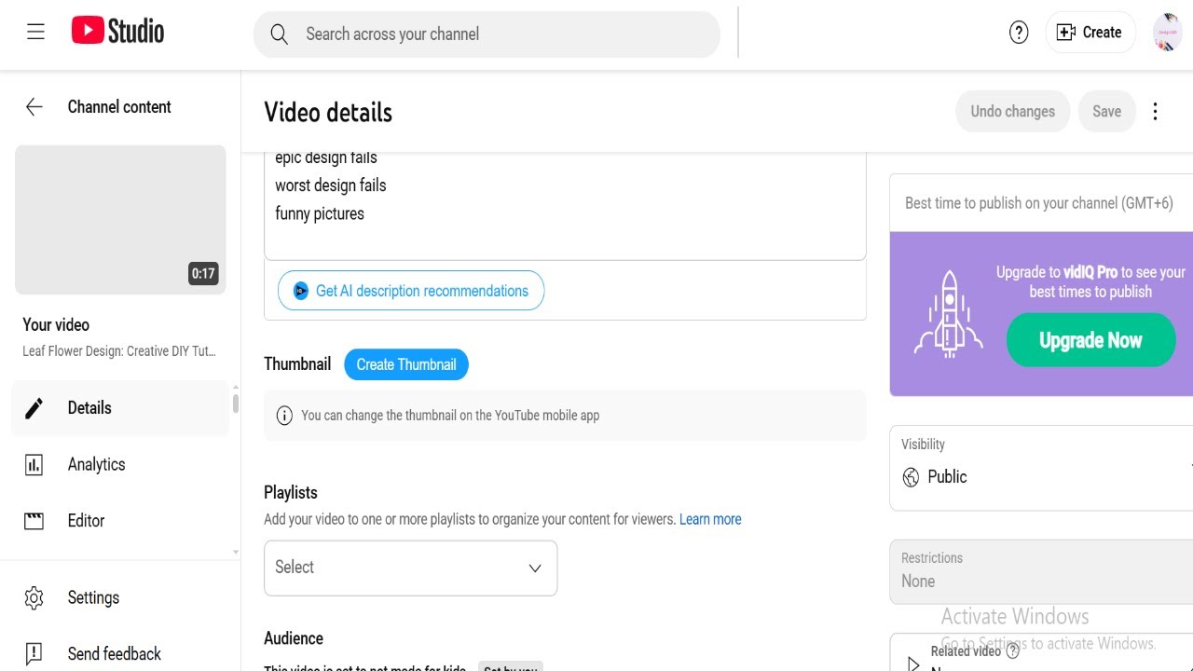The height and width of the screenshot is (671, 1193).
Task: Click the Settings gear icon
Action: pyautogui.click(x=34, y=597)
